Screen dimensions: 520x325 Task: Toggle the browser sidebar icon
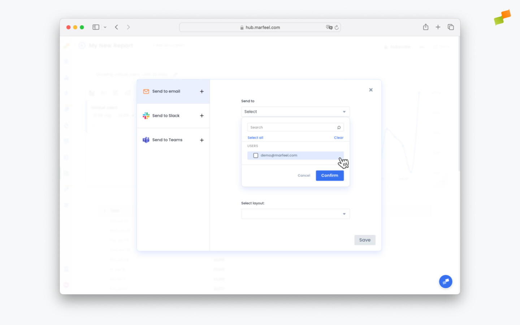coord(96,27)
